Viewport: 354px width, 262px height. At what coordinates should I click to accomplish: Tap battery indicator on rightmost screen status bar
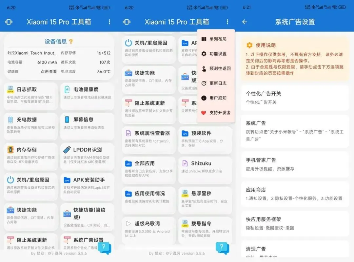click(342, 7)
